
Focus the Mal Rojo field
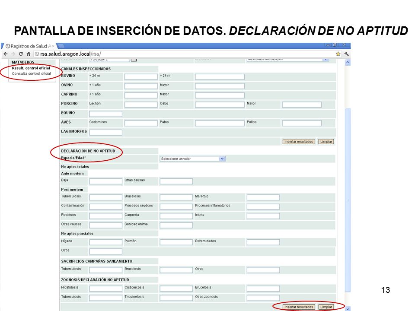point(263,197)
